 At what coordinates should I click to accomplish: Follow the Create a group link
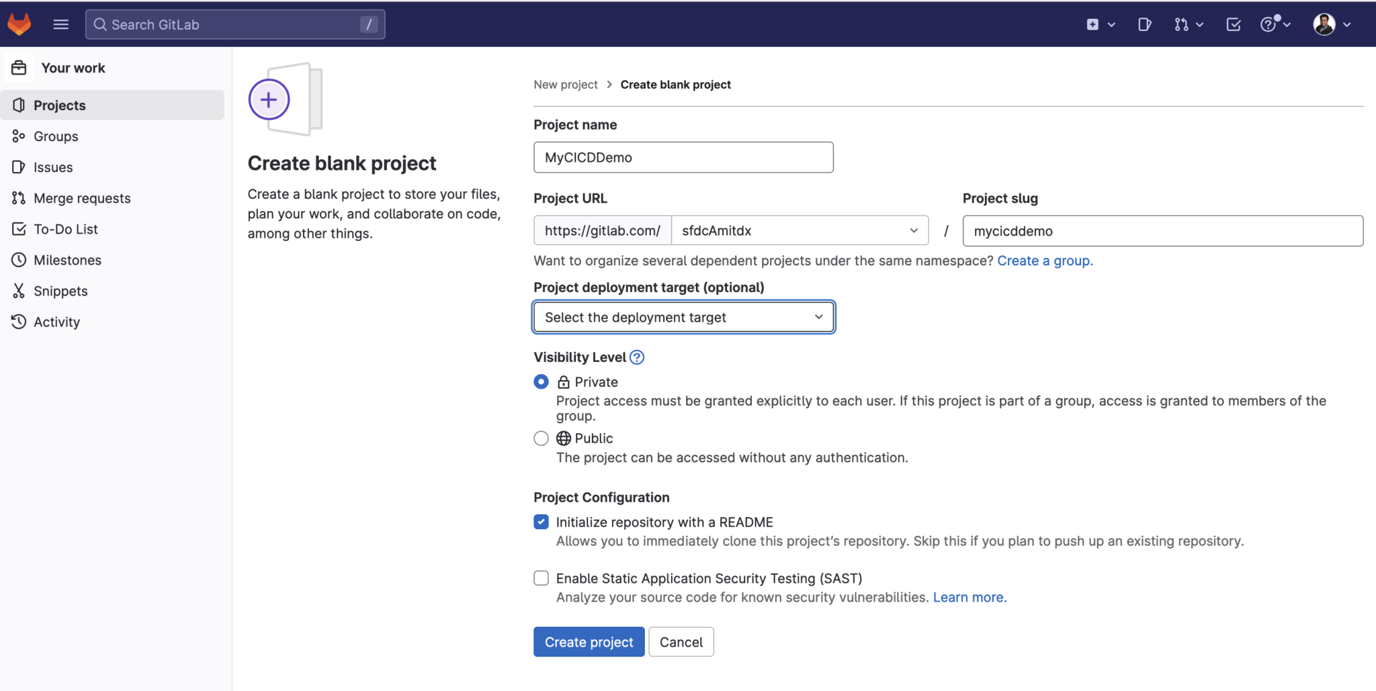point(1045,261)
